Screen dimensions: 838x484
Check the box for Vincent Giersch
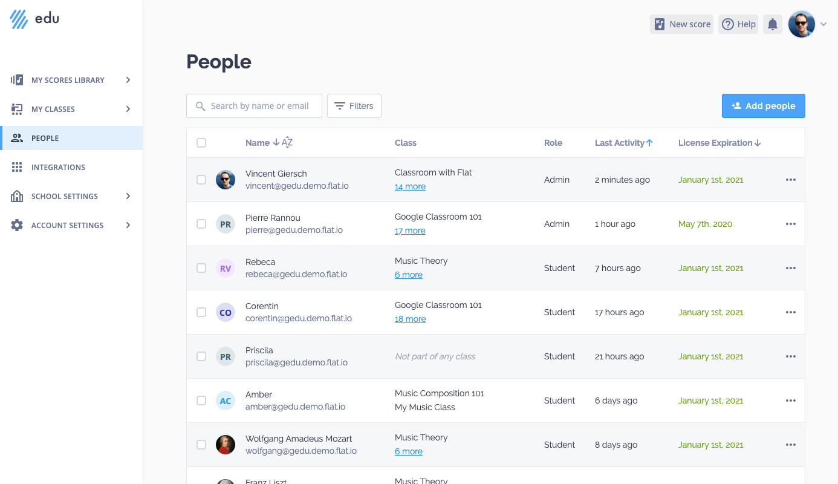[201, 180]
